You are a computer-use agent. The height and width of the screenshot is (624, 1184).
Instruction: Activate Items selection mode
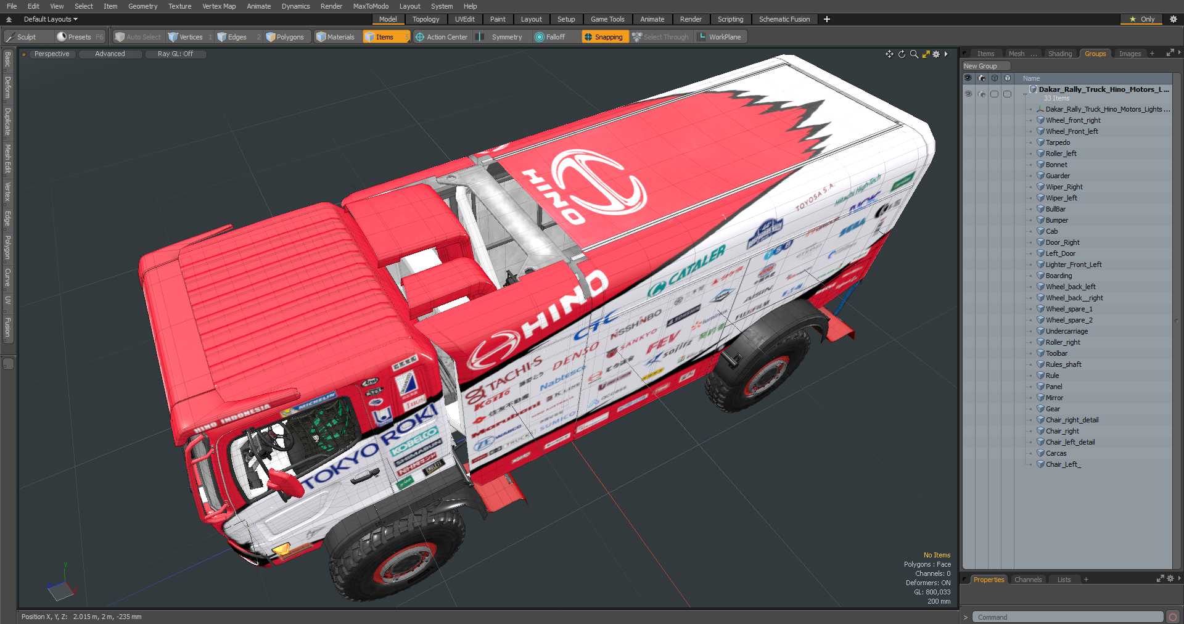coord(385,37)
